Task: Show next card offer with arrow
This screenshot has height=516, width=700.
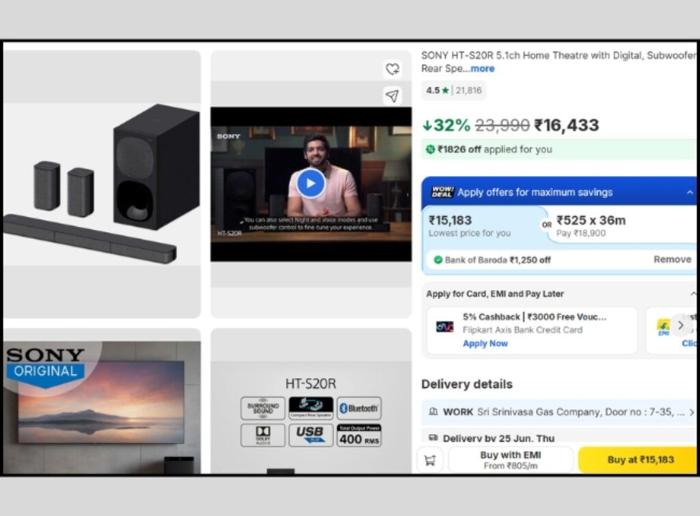Action: 681,326
